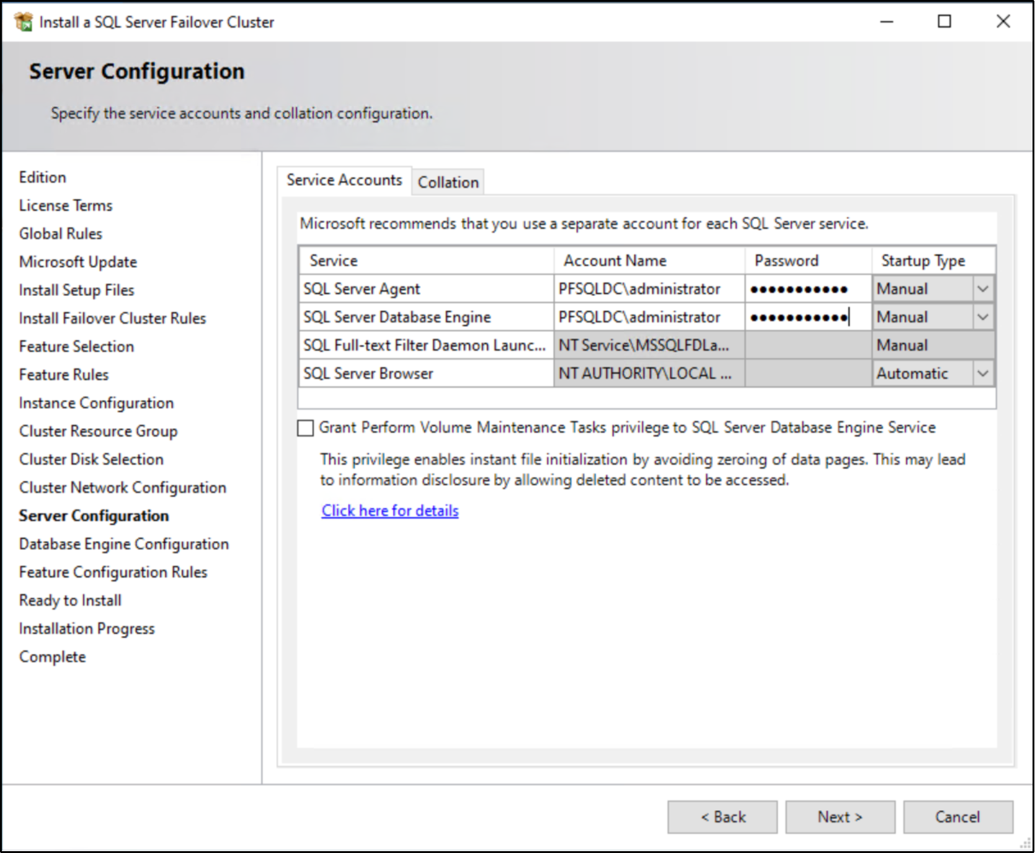
Task: Click the bold Server Configuration sidebar step
Action: 94,516
